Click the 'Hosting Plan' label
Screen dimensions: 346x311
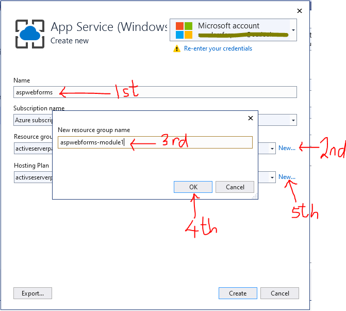pyautogui.click(x=31, y=166)
